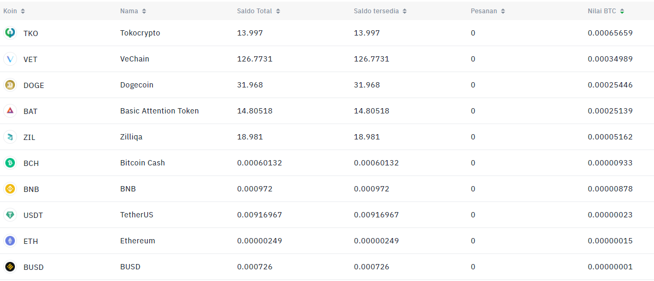
Task: Click the USDT Tether icon
Action: click(10, 215)
